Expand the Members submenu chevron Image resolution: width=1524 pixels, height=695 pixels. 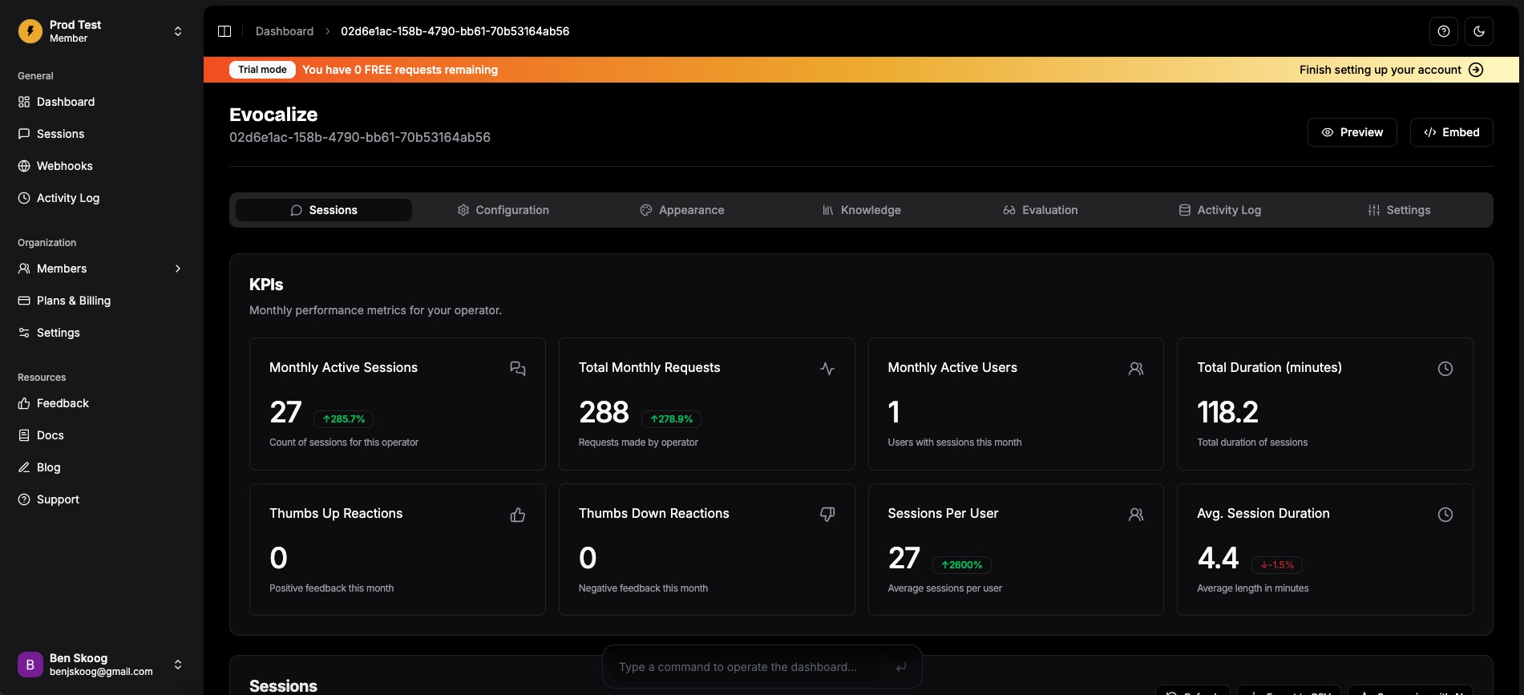point(178,269)
